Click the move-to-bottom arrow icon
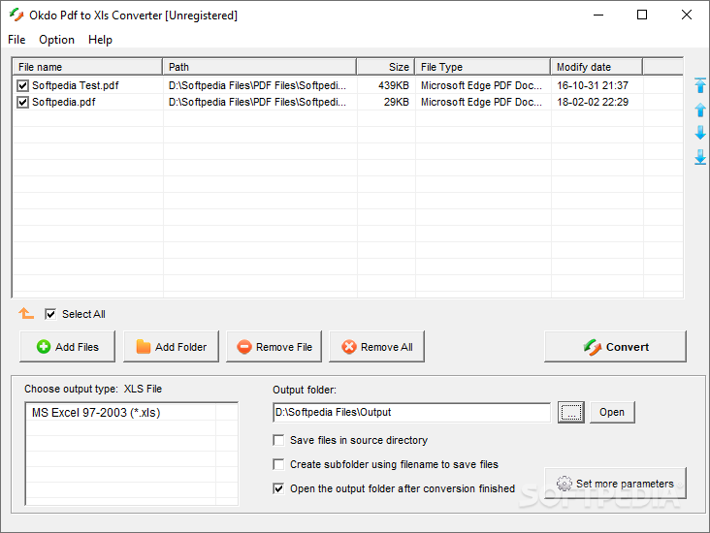 click(x=700, y=157)
